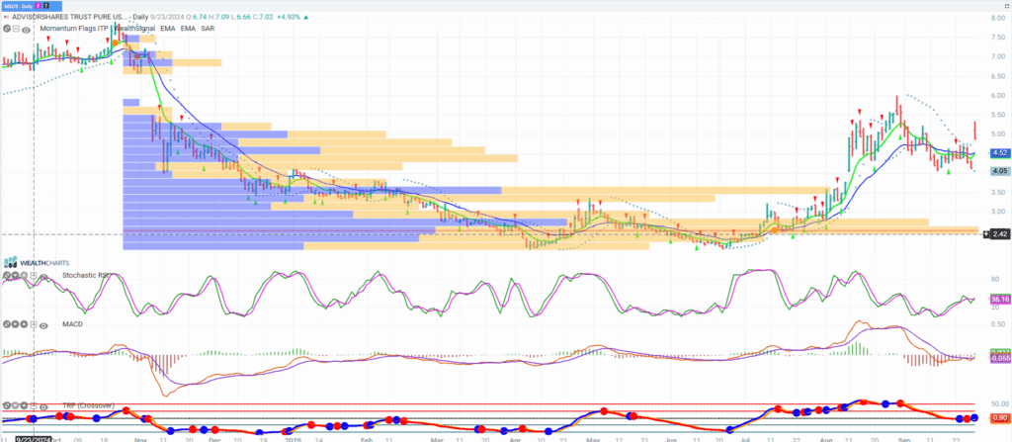This screenshot has height=442, width=1012.
Task: Remove main chart indicators with circle-slash icon
Action: [x=6, y=30]
